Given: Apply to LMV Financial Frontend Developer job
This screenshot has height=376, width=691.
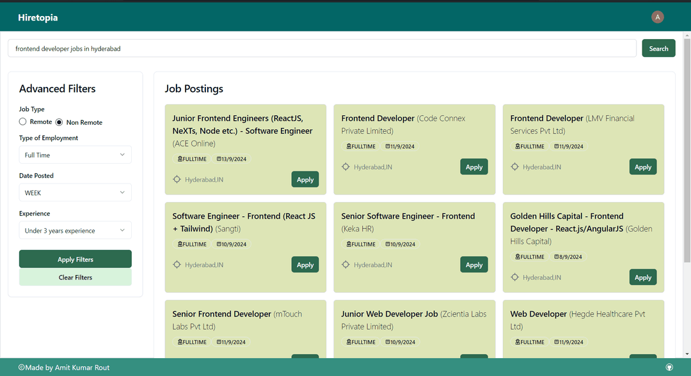Looking at the screenshot, I should (x=643, y=167).
